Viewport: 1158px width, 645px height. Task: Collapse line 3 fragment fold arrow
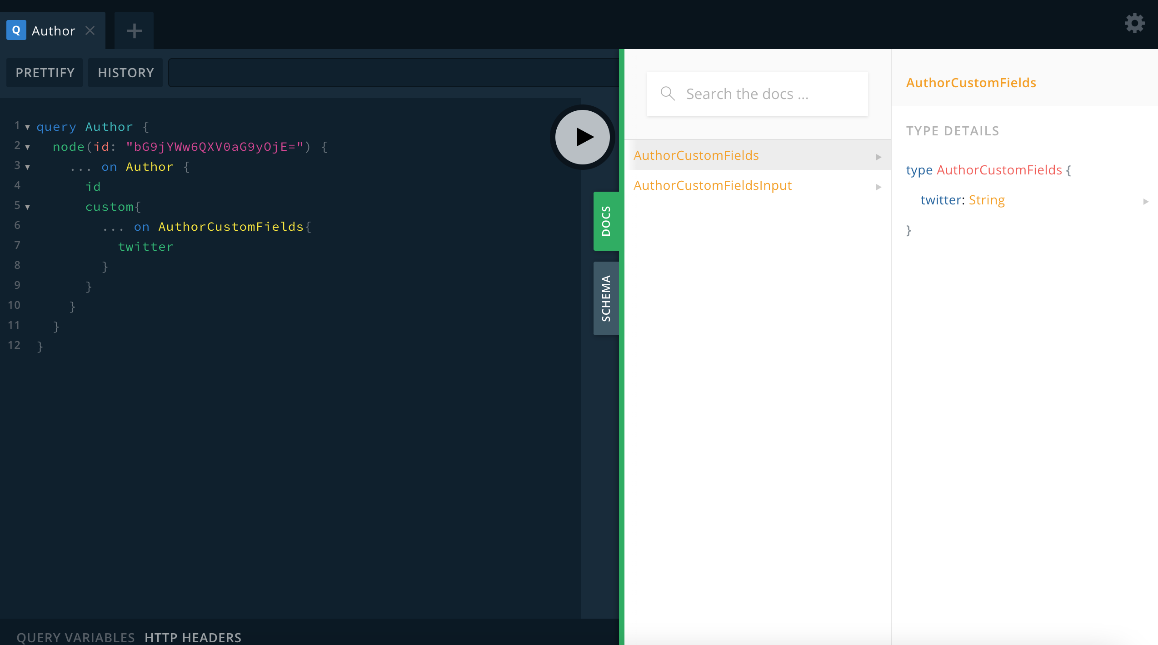(28, 167)
